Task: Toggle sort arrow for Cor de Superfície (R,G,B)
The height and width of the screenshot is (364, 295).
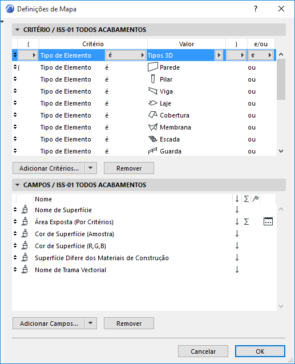Action: [237, 245]
